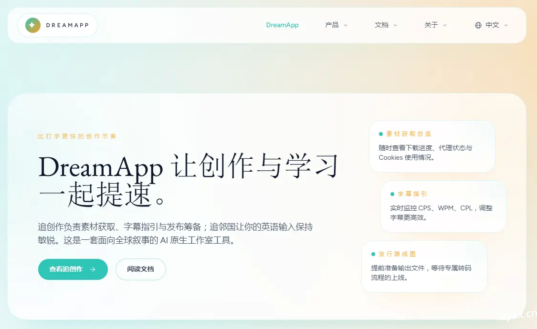
Task: Click the DreamApp star logo icon
Action: tap(33, 25)
